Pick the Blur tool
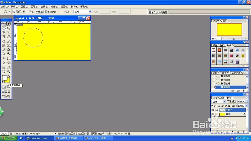251x141 pixels. [4, 53]
